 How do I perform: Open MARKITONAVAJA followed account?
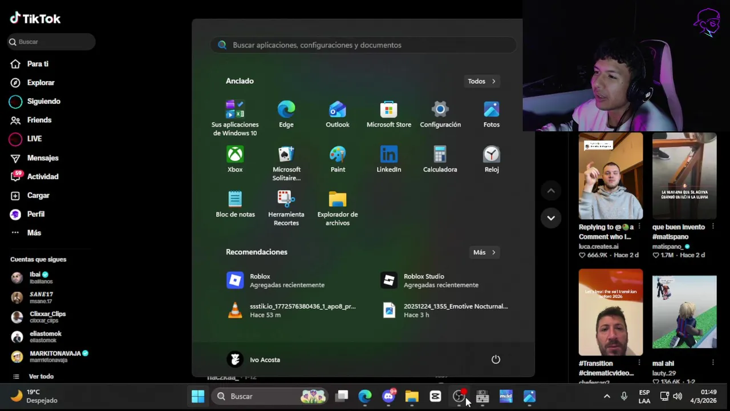click(x=50, y=357)
